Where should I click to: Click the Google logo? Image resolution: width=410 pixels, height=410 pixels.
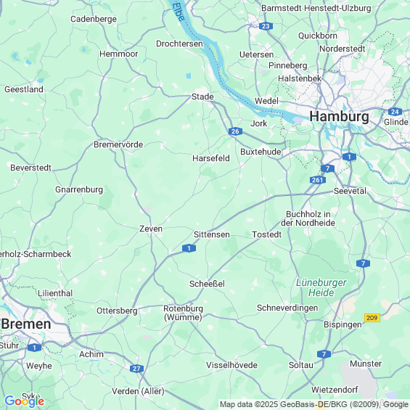[x=25, y=401]
